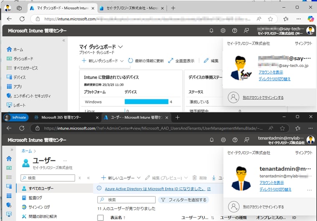Image resolution: width=317 pixels, height=221 pixels.
Task: Open デバイス in top window sidebar
Action: coord(16,77)
